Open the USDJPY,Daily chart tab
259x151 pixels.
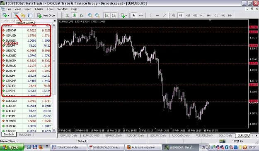158,136
